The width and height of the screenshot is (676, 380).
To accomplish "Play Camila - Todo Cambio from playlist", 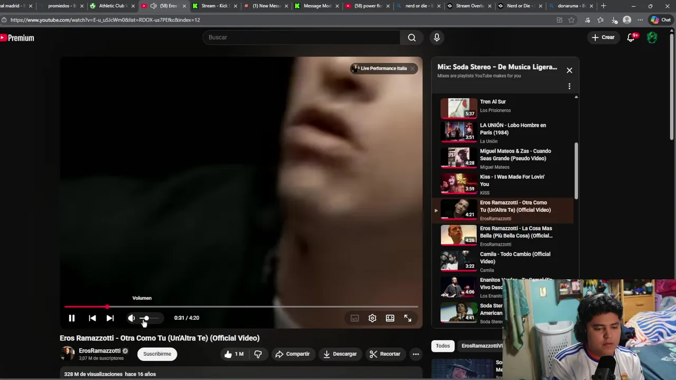I will 503,262.
